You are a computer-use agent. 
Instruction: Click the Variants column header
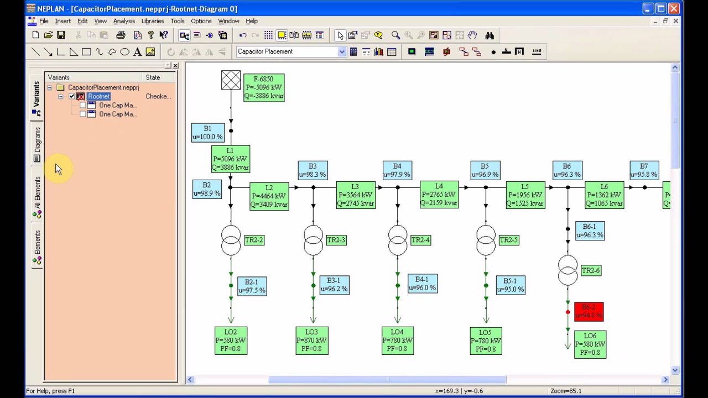92,77
